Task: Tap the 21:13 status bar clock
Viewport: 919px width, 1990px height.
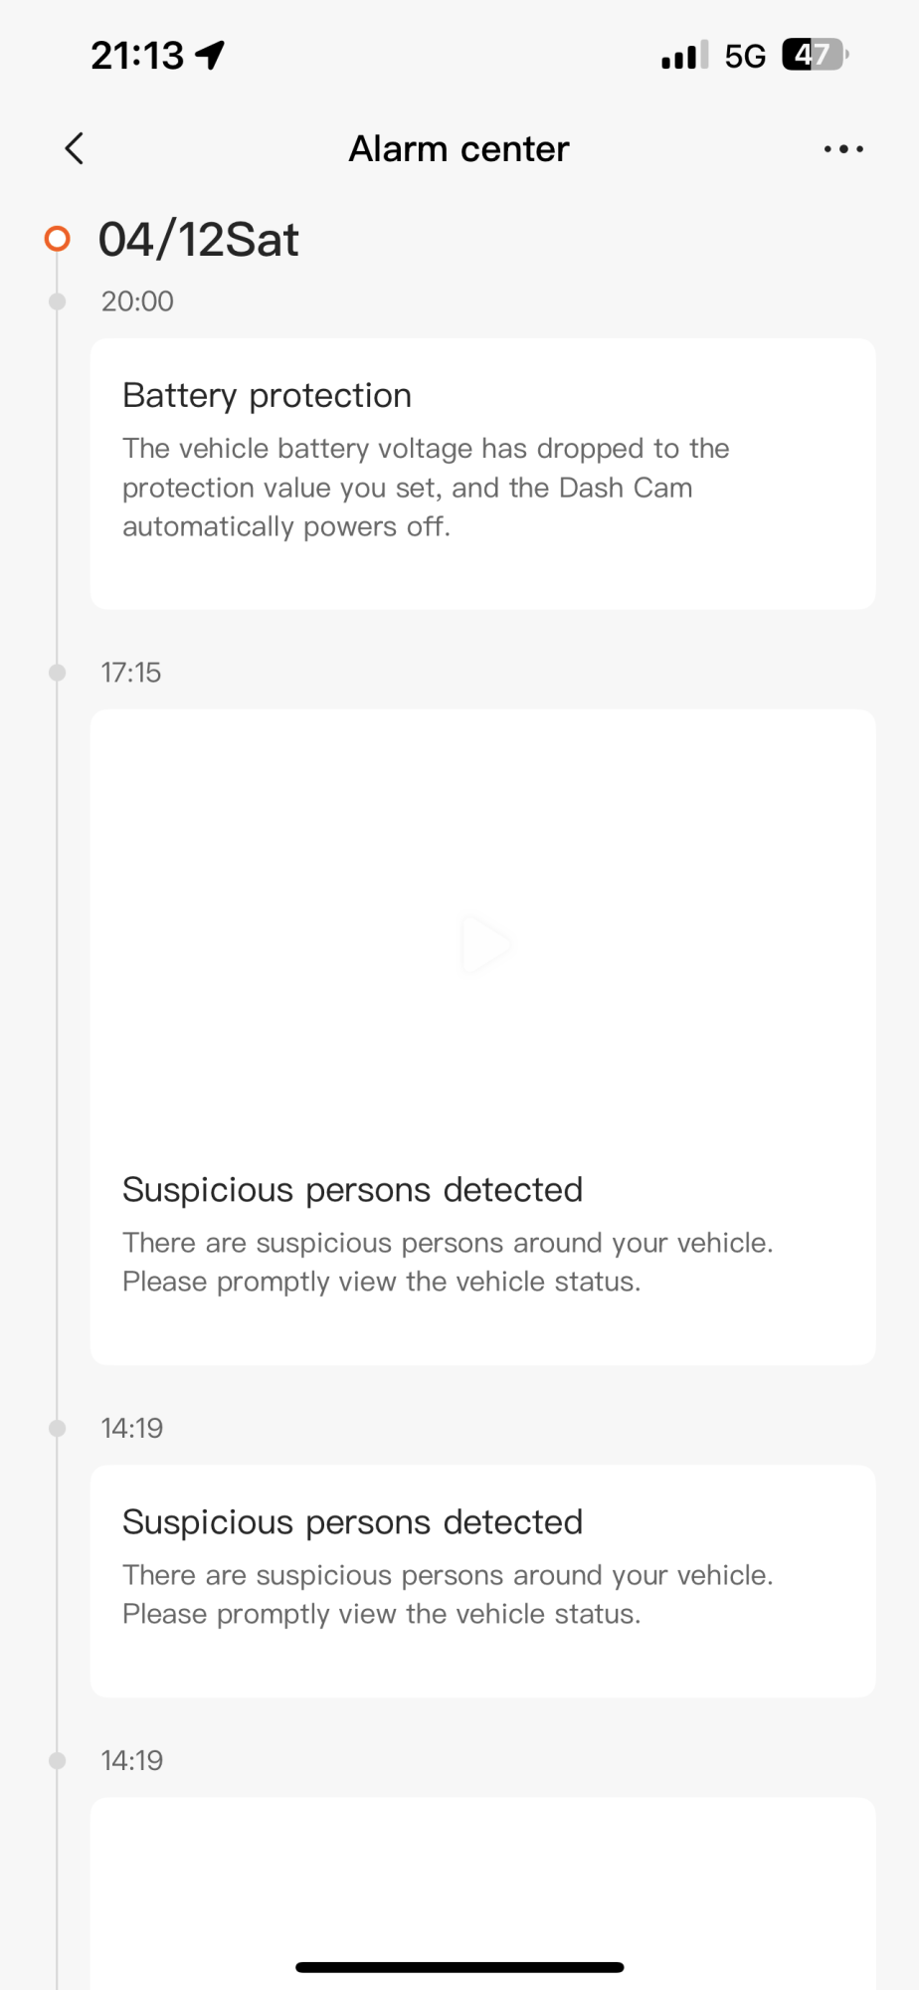Action: tap(137, 56)
